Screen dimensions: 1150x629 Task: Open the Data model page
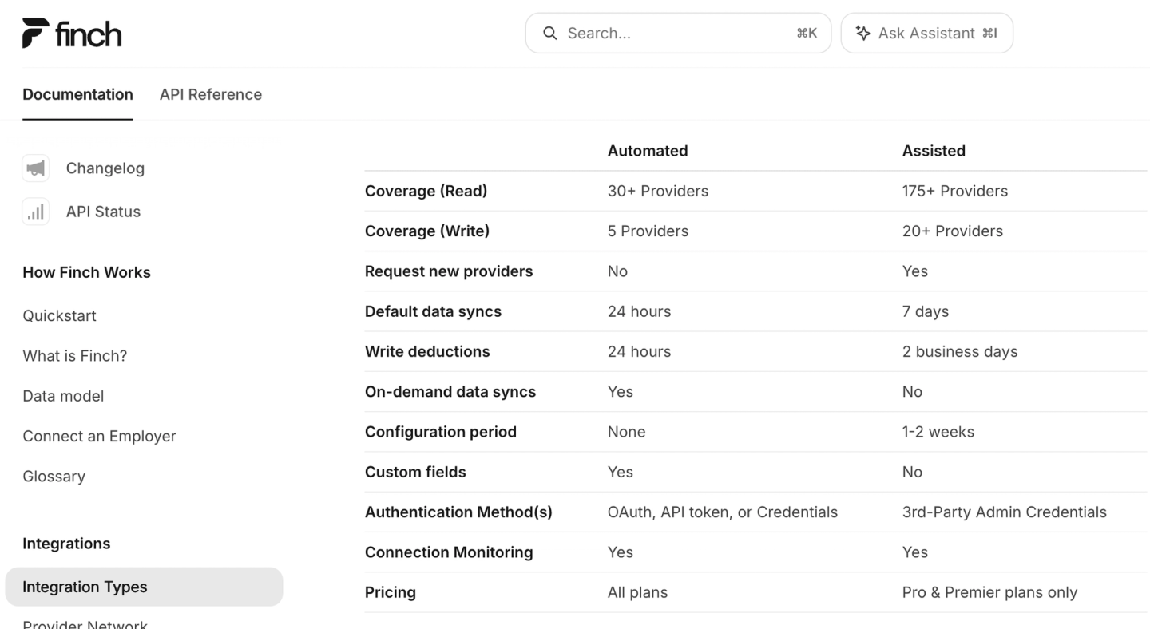pos(63,396)
